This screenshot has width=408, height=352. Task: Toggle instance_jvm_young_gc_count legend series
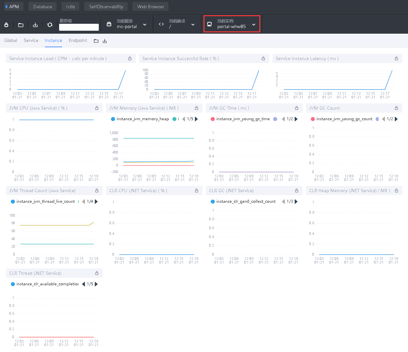(342, 119)
